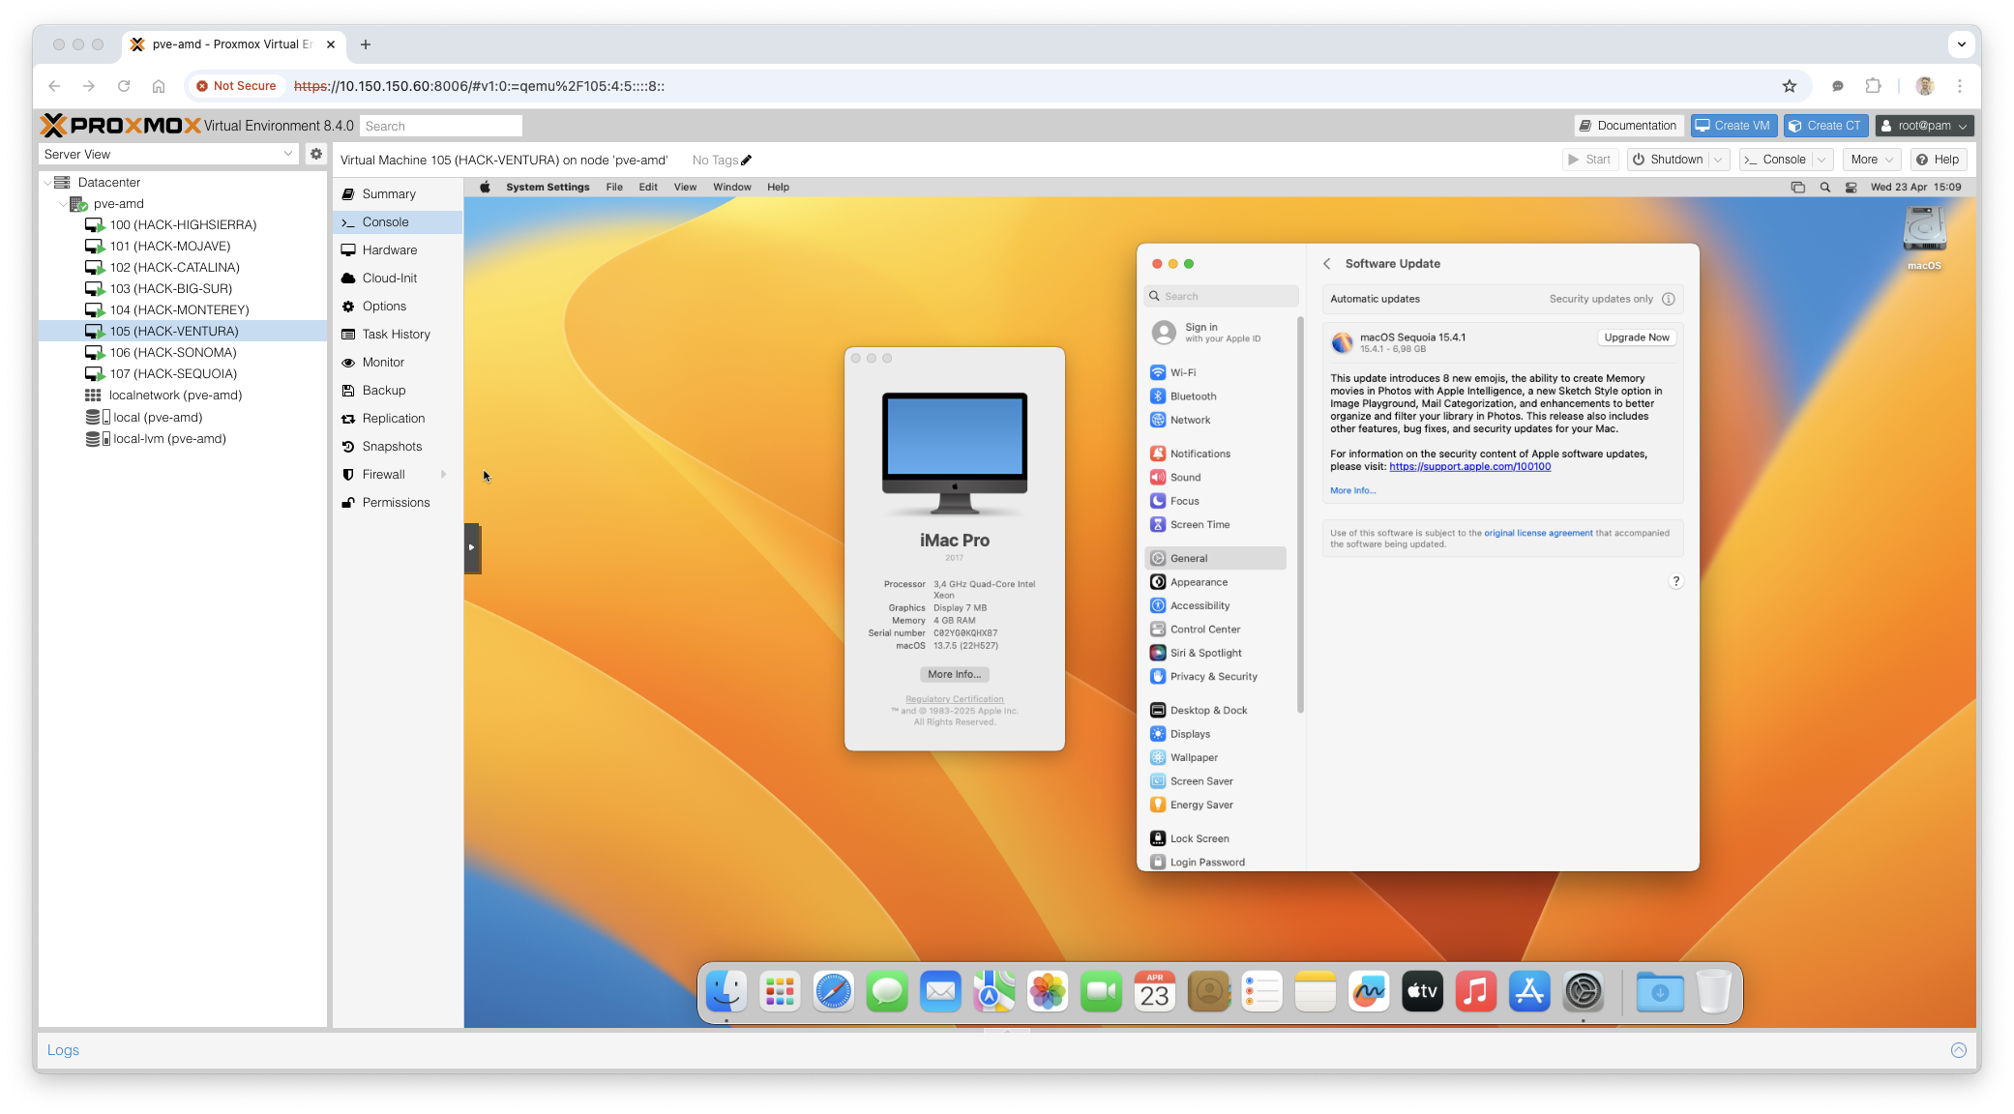Click the bookmark star in address bar

click(x=1789, y=86)
